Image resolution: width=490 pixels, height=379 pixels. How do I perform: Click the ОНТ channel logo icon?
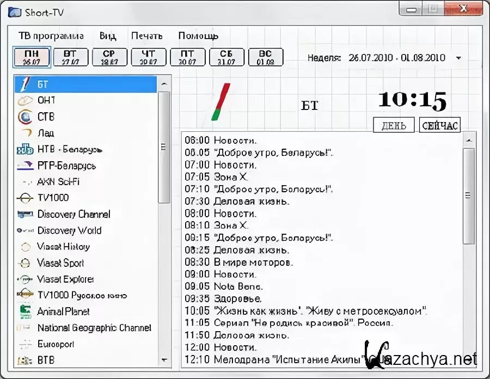25,101
